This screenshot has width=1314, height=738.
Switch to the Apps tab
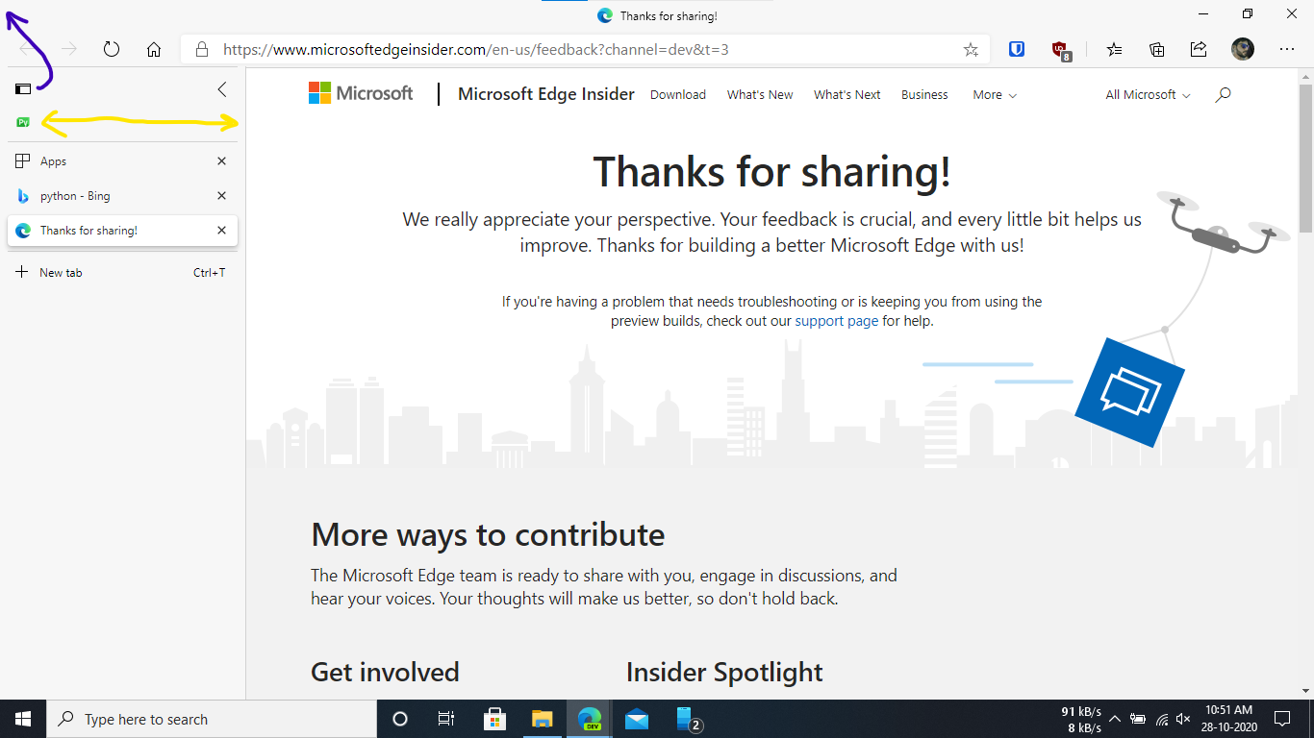122,161
